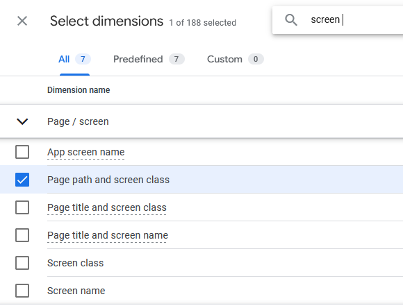The image size is (403, 308).
Task: Check the App screen name checkbox
Action: [x=22, y=152]
